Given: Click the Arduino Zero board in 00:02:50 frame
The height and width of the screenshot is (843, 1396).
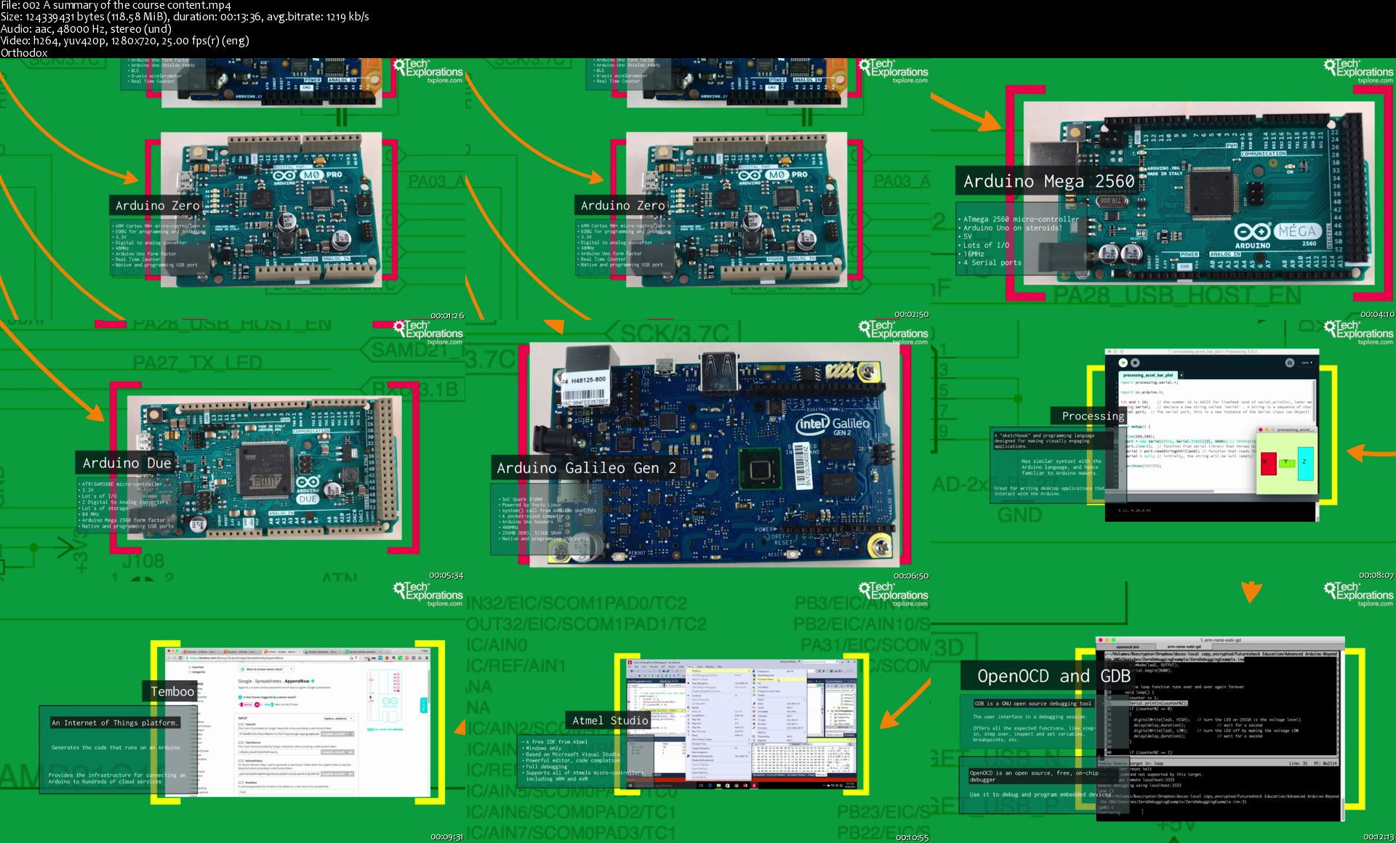Looking at the screenshot, I should pos(737,209).
